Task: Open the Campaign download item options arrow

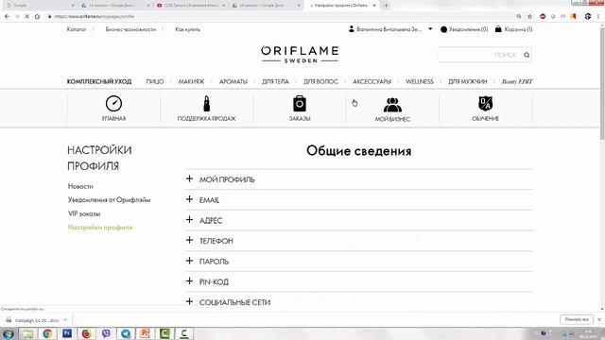Action: click(65, 320)
